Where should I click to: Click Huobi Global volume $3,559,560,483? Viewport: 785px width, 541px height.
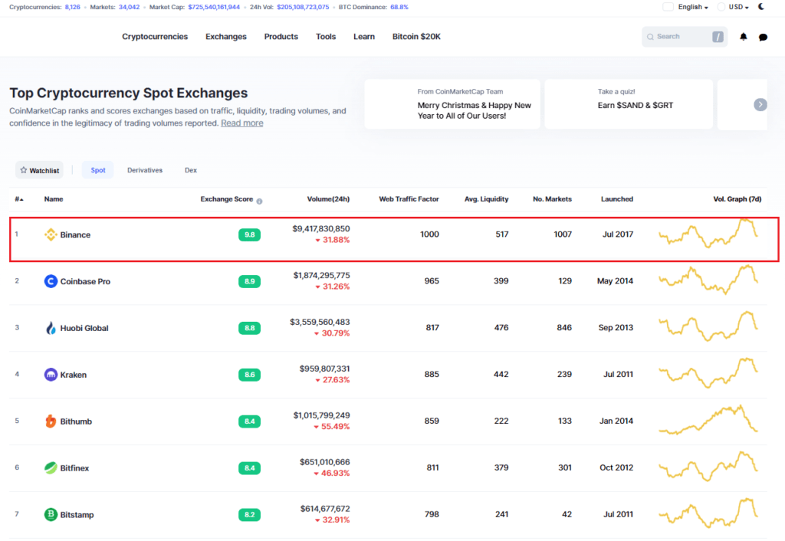320,322
